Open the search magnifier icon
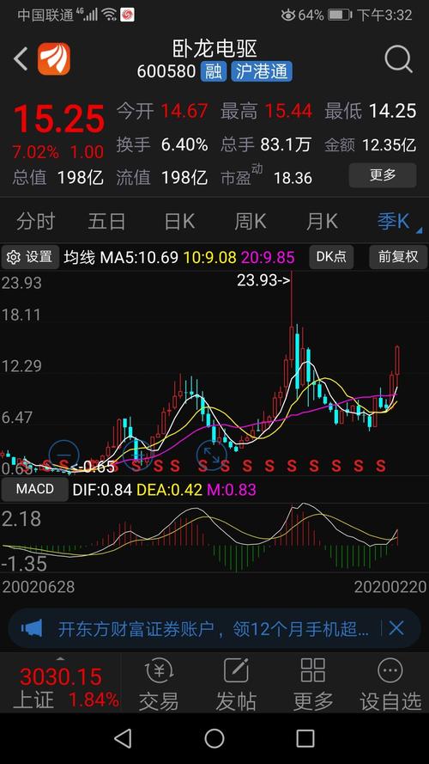 coord(398,59)
